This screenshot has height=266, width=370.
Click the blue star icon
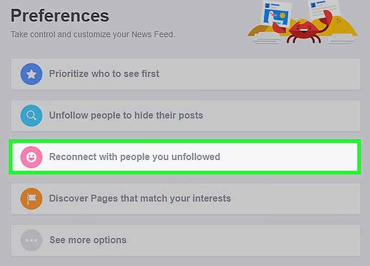pyautogui.click(x=31, y=74)
